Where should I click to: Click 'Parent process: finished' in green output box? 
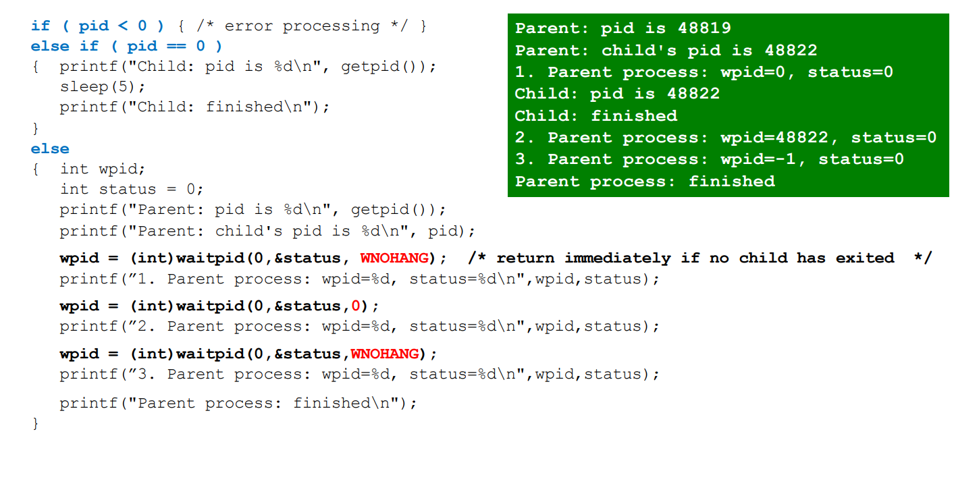(x=645, y=181)
